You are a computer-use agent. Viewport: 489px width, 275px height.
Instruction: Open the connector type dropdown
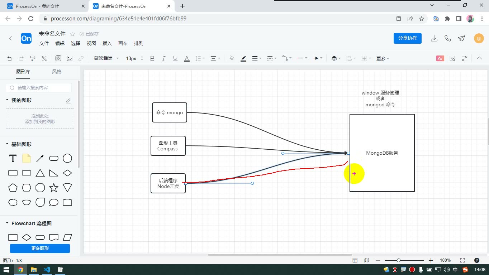click(287, 58)
